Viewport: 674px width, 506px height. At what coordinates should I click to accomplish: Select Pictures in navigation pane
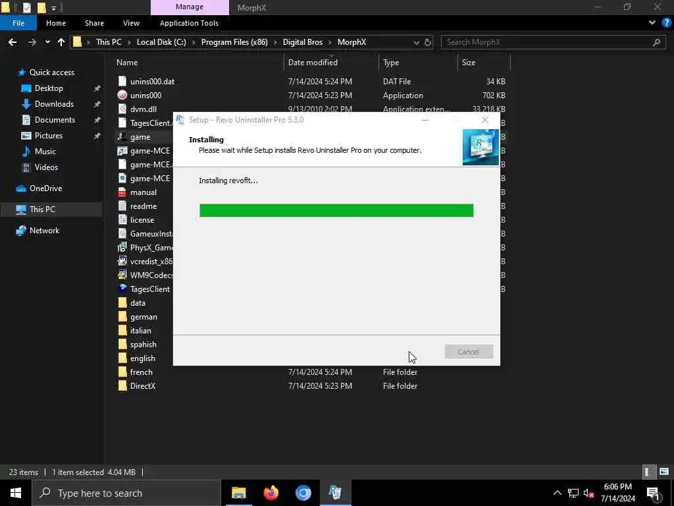click(x=48, y=136)
